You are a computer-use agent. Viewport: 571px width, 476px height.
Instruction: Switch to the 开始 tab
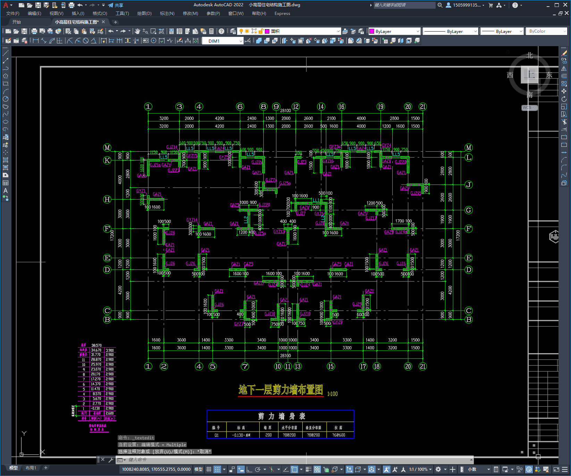pyautogui.click(x=17, y=22)
